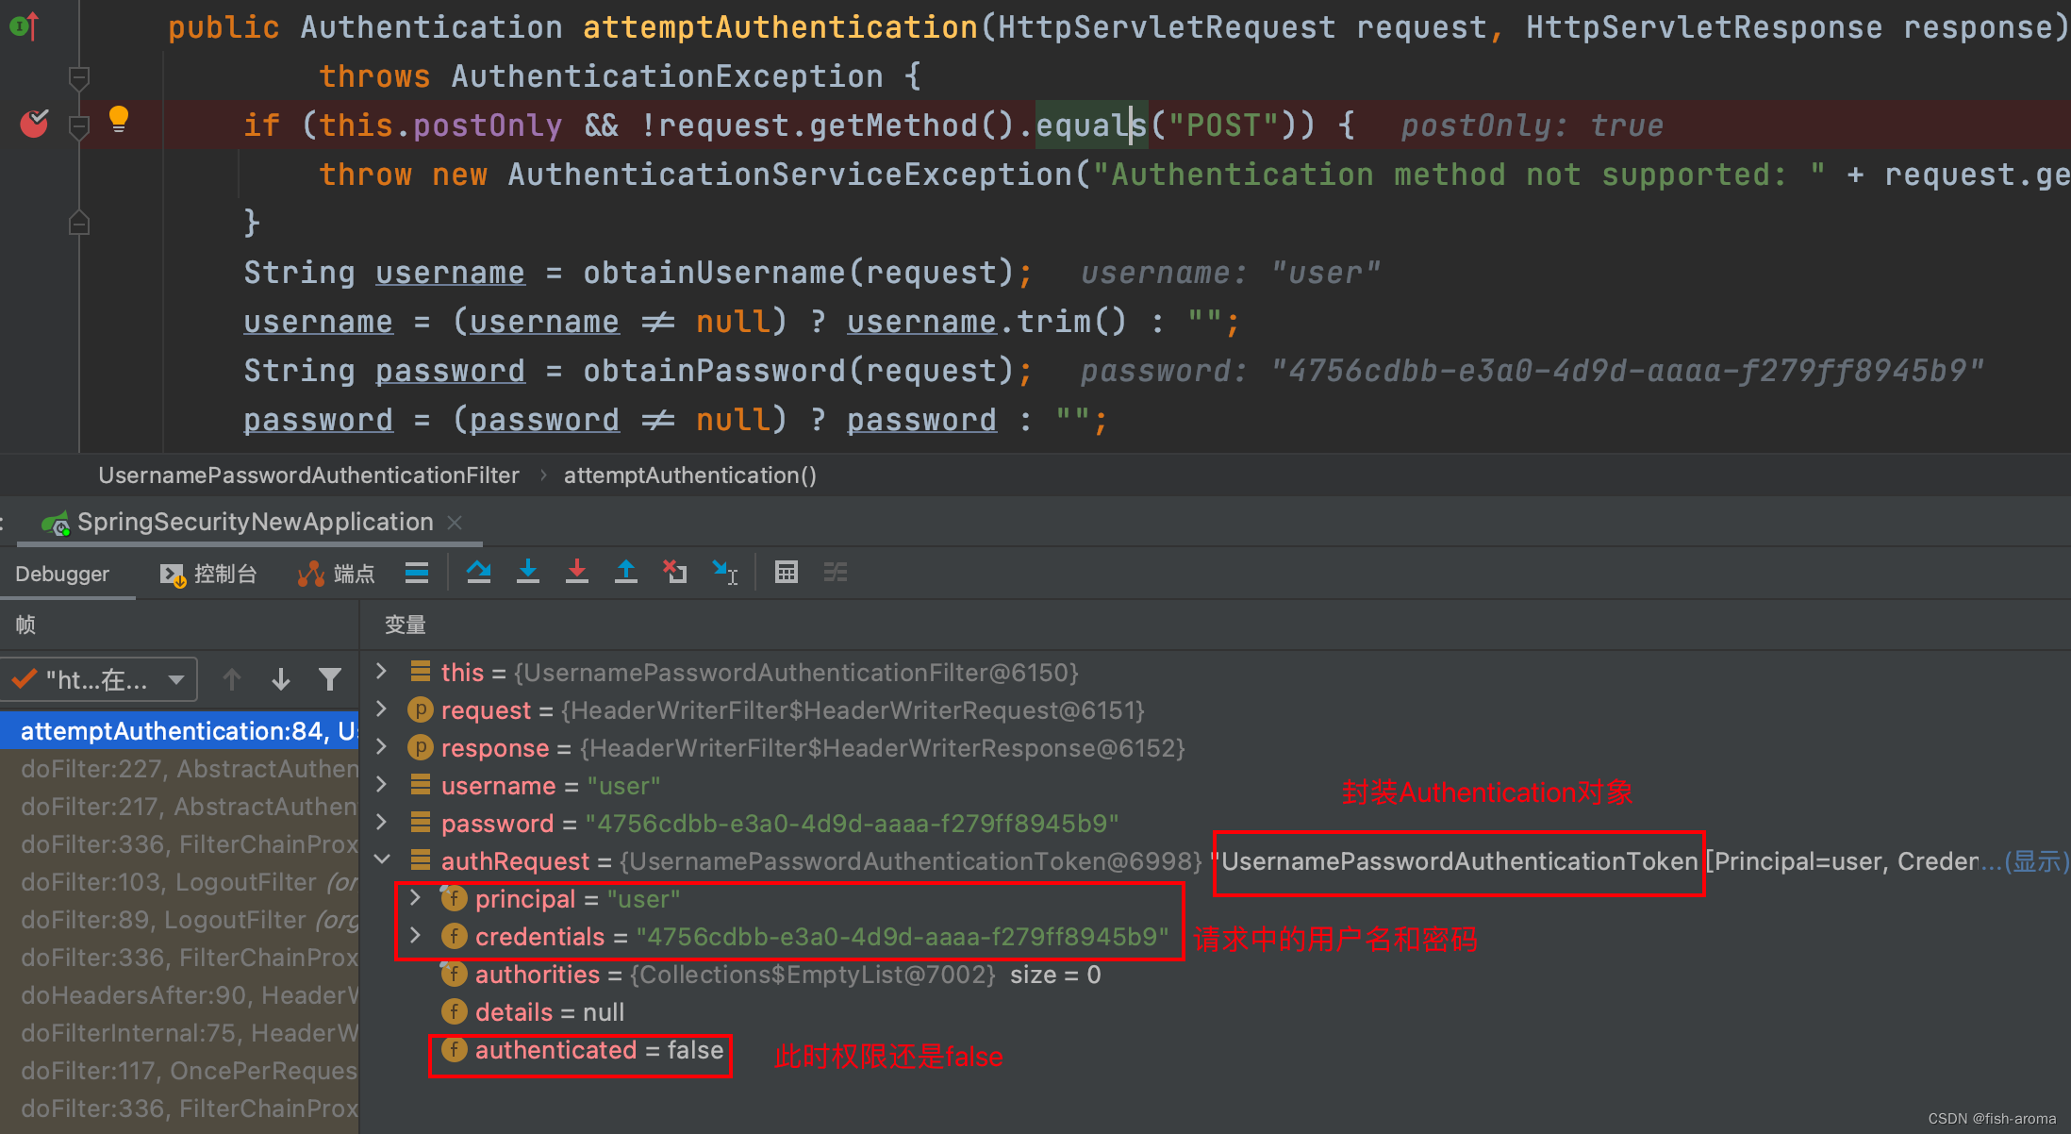Select UsernamePasswordAuthenticationFilter breadcrumb
The height and width of the screenshot is (1134, 2071).
(308, 475)
